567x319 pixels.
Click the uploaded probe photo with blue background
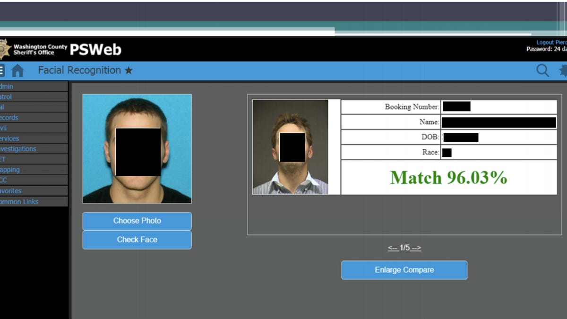click(x=137, y=148)
